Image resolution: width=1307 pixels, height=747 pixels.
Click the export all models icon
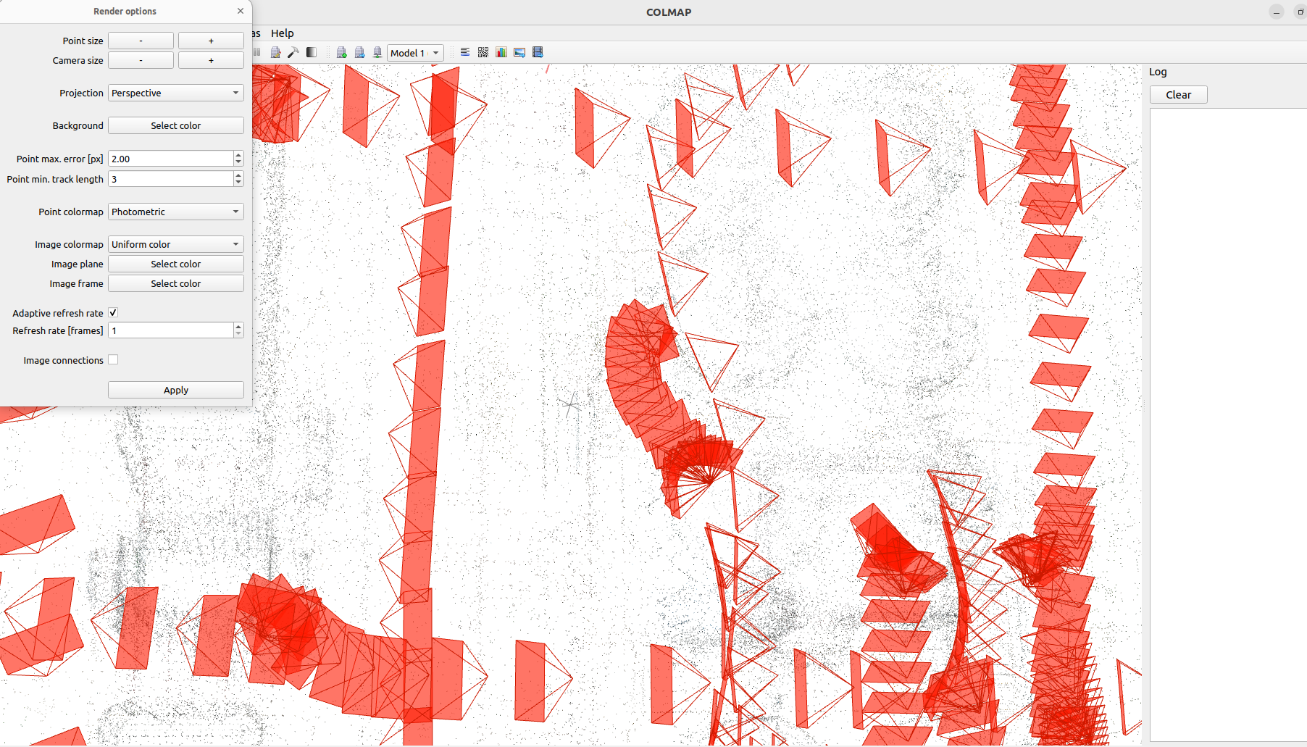[x=377, y=52]
